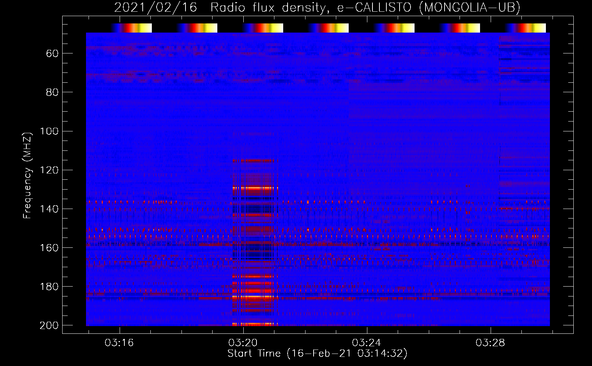Click the 140 frequency tick label
Screen dimensions: 592x366
pyautogui.click(x=49, y=209)
